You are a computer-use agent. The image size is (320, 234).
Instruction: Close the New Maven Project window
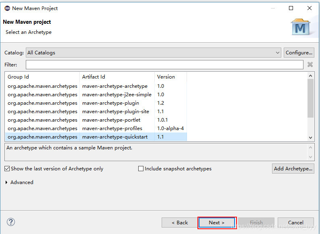pos(310,8)
